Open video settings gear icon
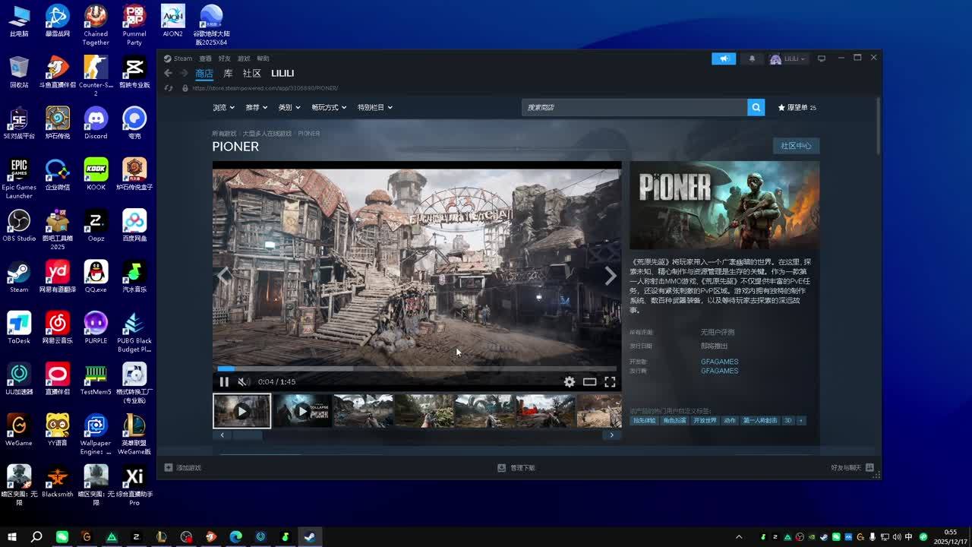 (569, 382)
